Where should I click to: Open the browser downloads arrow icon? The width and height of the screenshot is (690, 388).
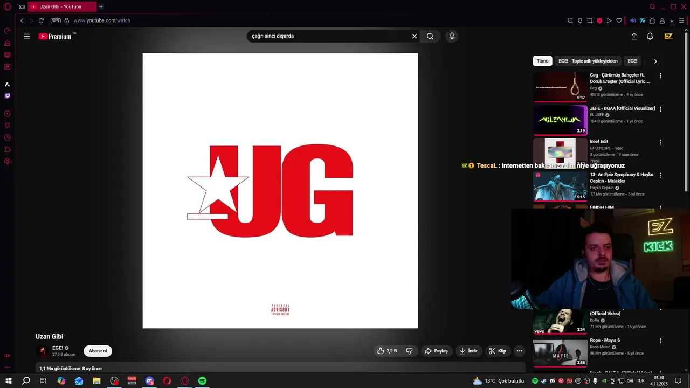[672, 20]
